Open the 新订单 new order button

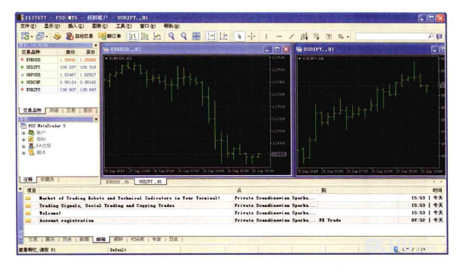[110, 36]
